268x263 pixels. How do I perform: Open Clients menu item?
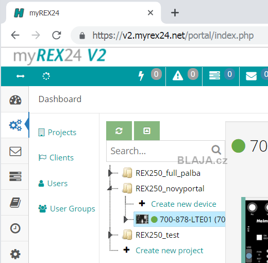[56, 158]
